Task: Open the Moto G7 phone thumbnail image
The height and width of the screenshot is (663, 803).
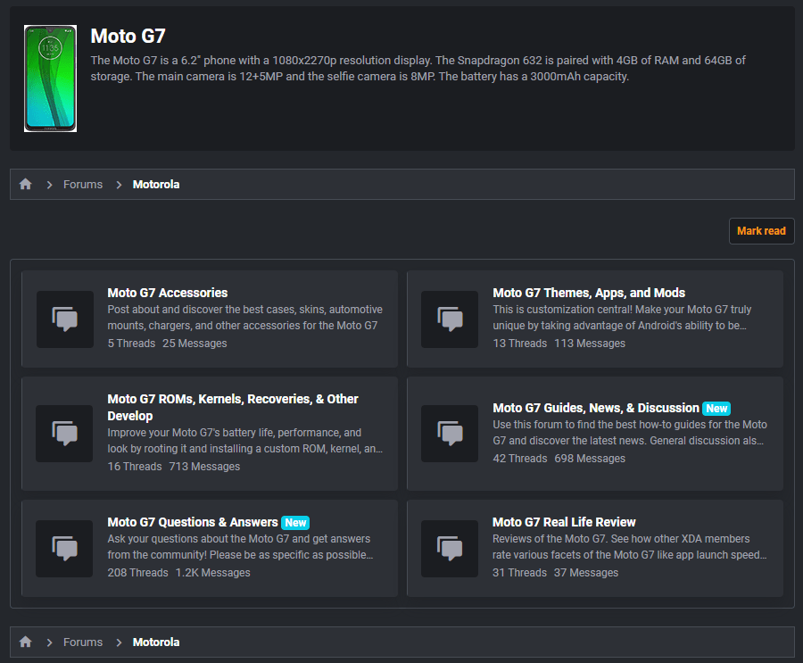Action: [x=50, y=79]
